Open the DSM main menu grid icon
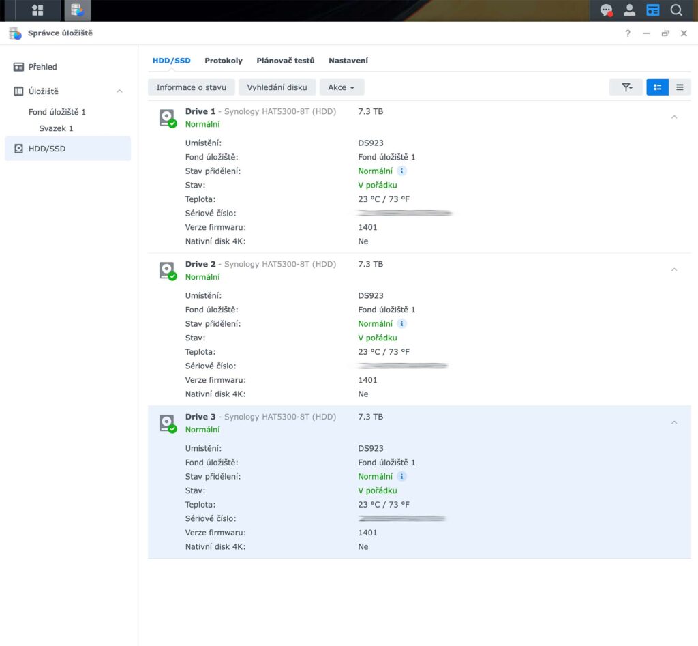Image resolution: width=698 pixels, height=646 pixels. point(38,10)
